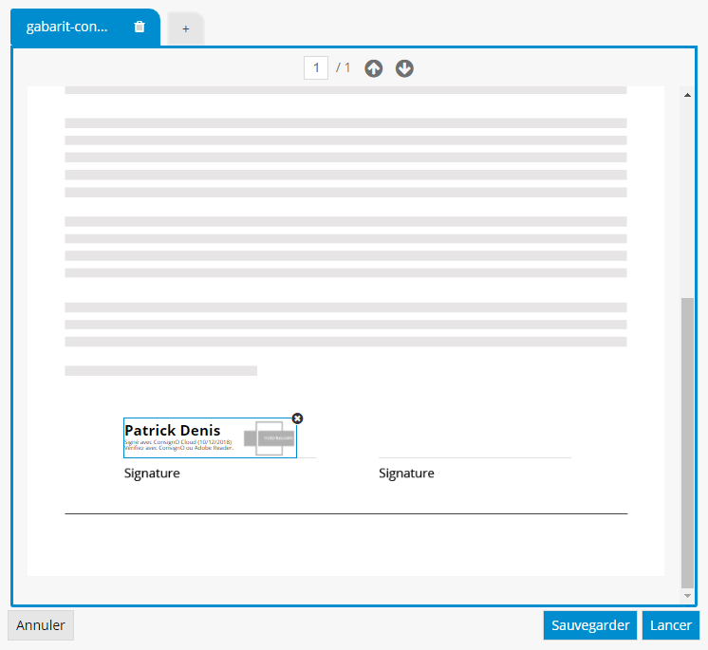
Task: Remove the Patrick Denis signature block
Action: (297, 418)
